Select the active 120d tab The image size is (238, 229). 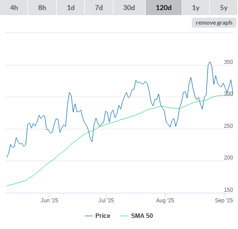click(164, 8)
